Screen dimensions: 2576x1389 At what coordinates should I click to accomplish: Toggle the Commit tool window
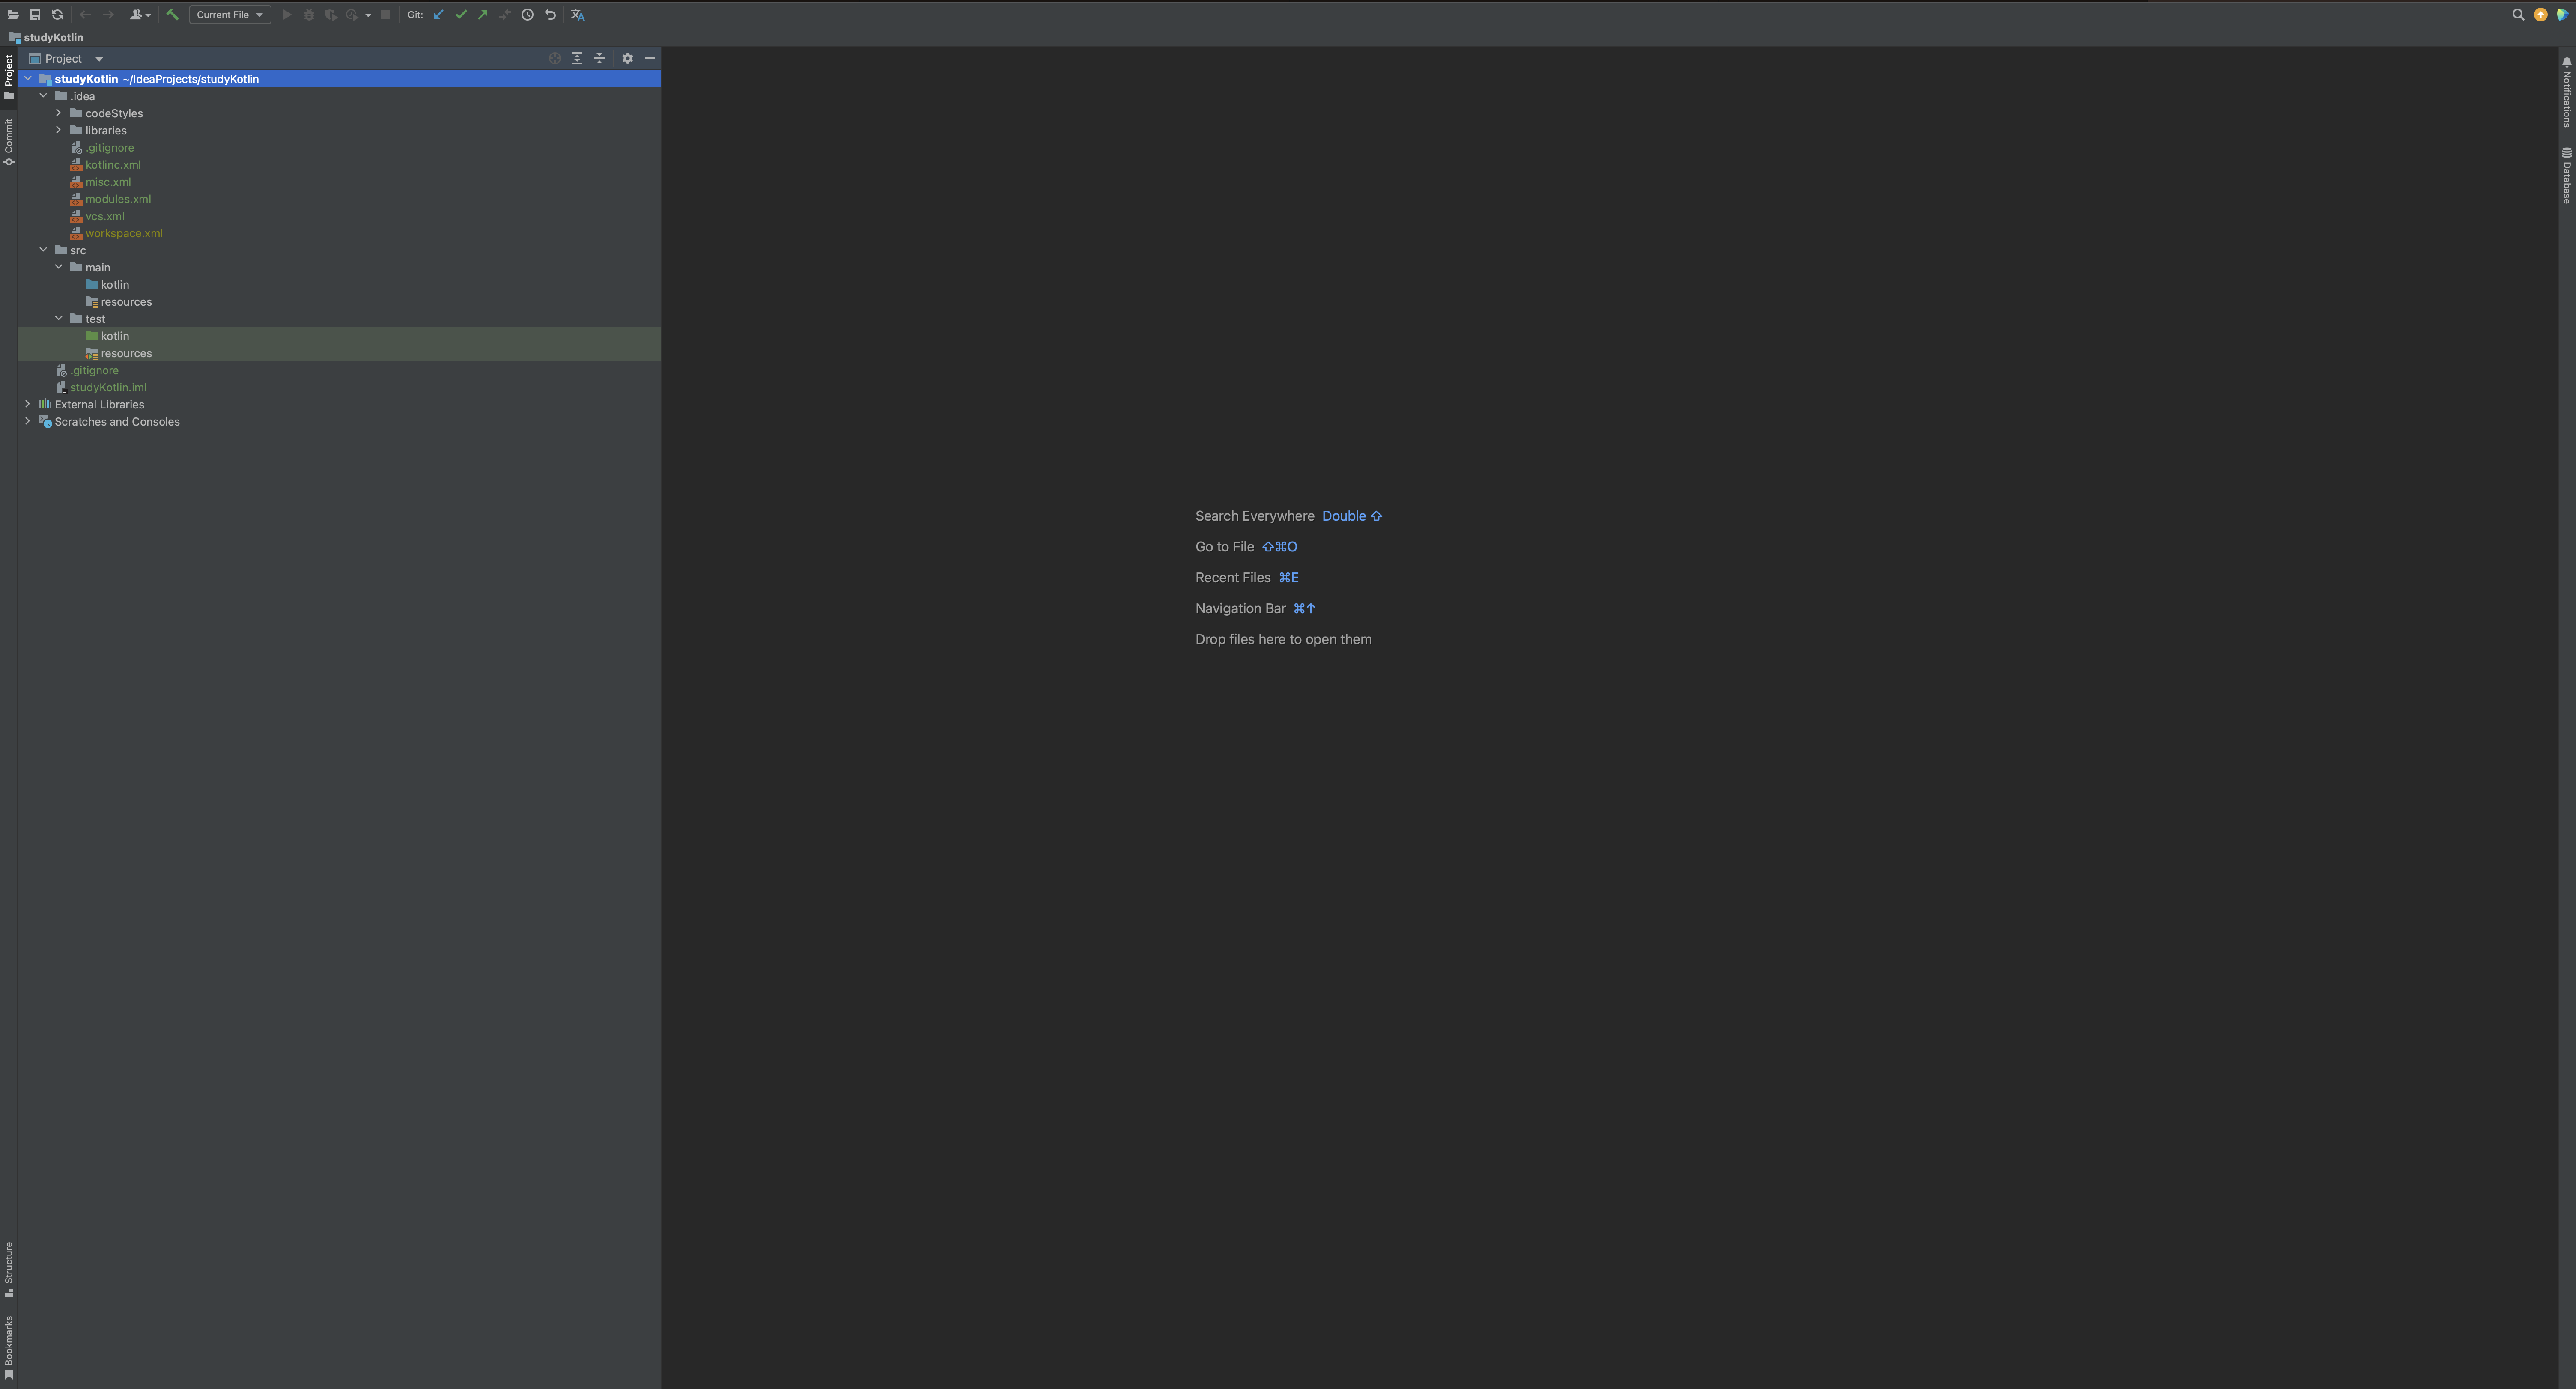[9, 141]
